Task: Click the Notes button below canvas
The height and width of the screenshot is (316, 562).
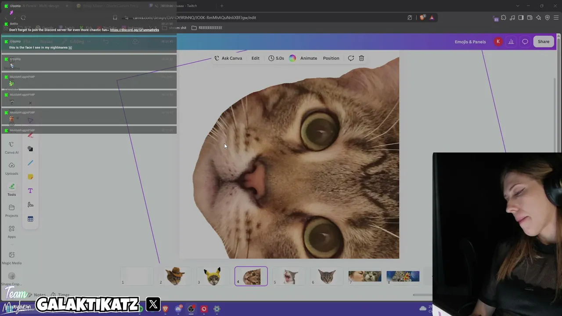Action: coord(37,295)
